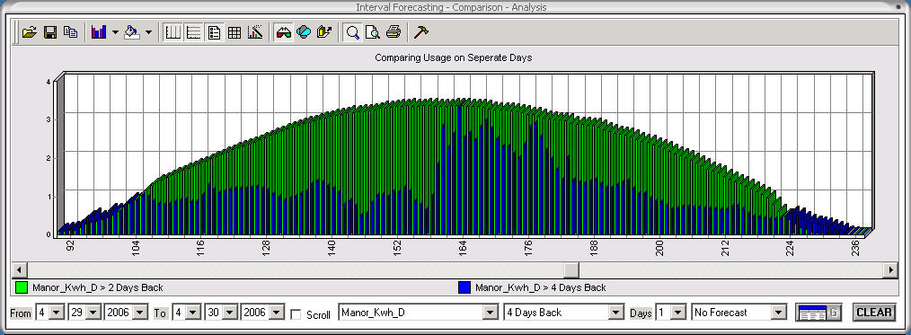Click the horizontal scrollbar thumb

(x=572, y=270)
